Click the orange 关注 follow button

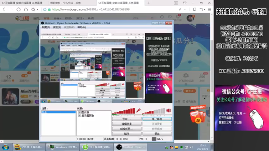189,91
